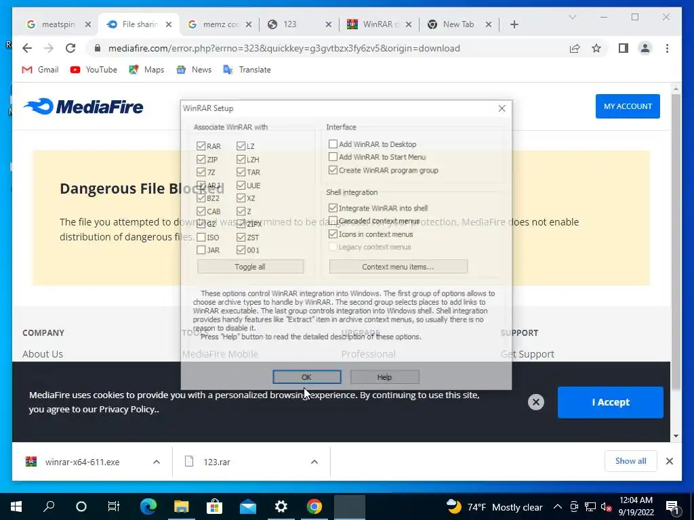This screenshot has width=694, height=520.
Task: Click the MediaFire logo
Action: pyautogui.click(x=83, y=106)
